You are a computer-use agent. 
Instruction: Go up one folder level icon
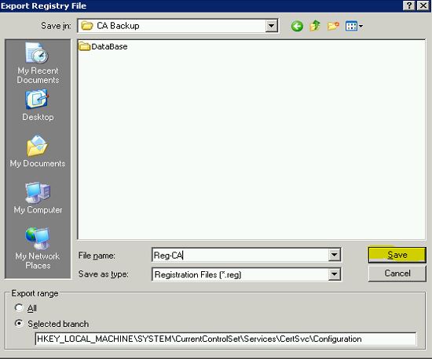point(315,26)
